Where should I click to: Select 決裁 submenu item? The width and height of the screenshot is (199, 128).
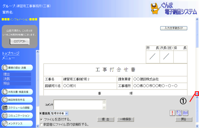coord(17,79)
